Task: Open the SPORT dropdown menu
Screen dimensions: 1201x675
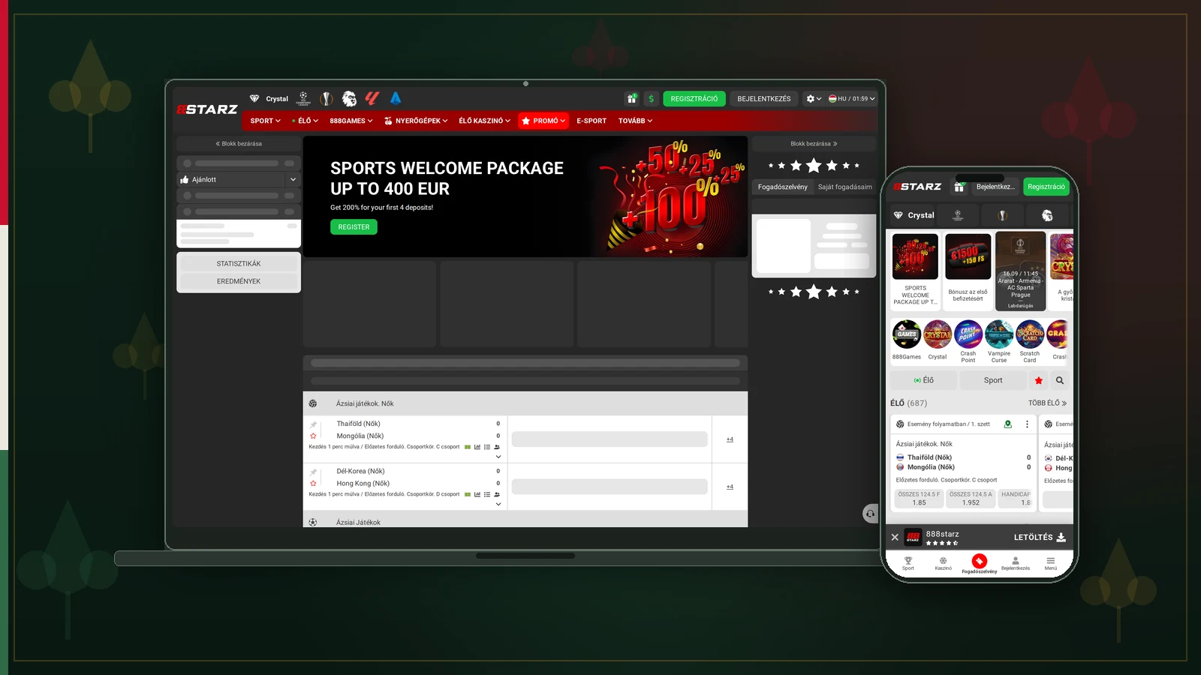Action: 266,121
